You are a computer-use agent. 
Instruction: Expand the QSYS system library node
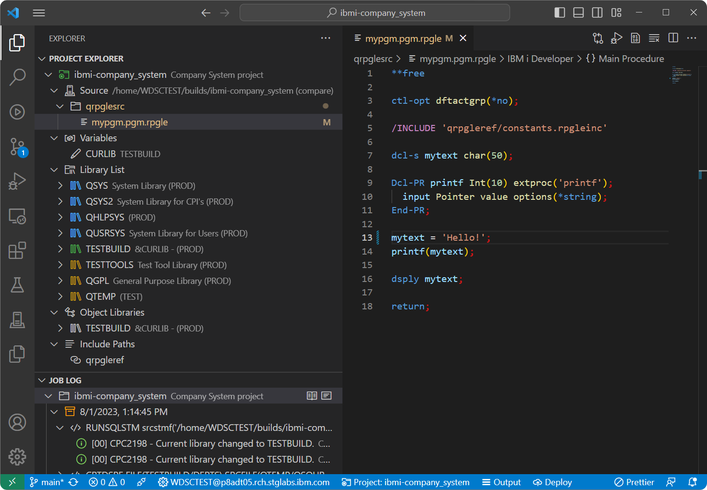pyautogui.click(x=60, y=185)
